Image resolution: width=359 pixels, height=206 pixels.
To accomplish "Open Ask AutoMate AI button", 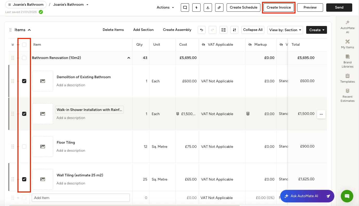I will (307, 196).
